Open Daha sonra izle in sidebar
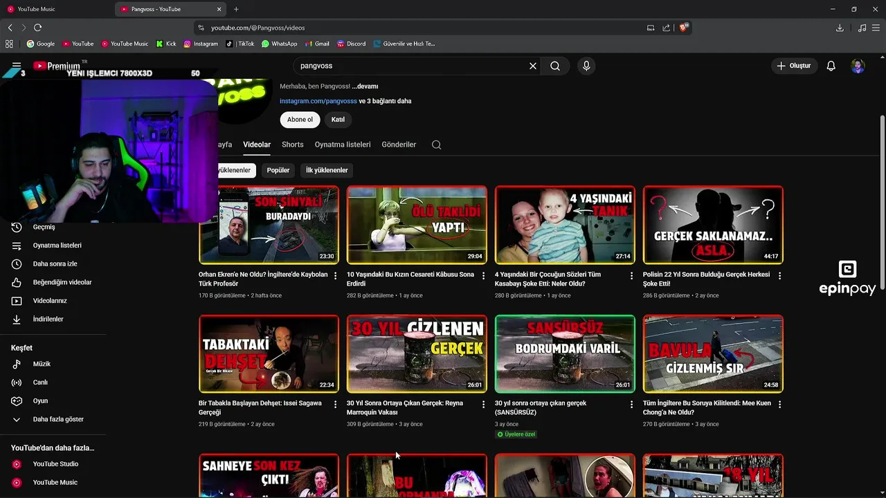Image resolution: width=886 pixels, height=498 pixels. point(55,264)
